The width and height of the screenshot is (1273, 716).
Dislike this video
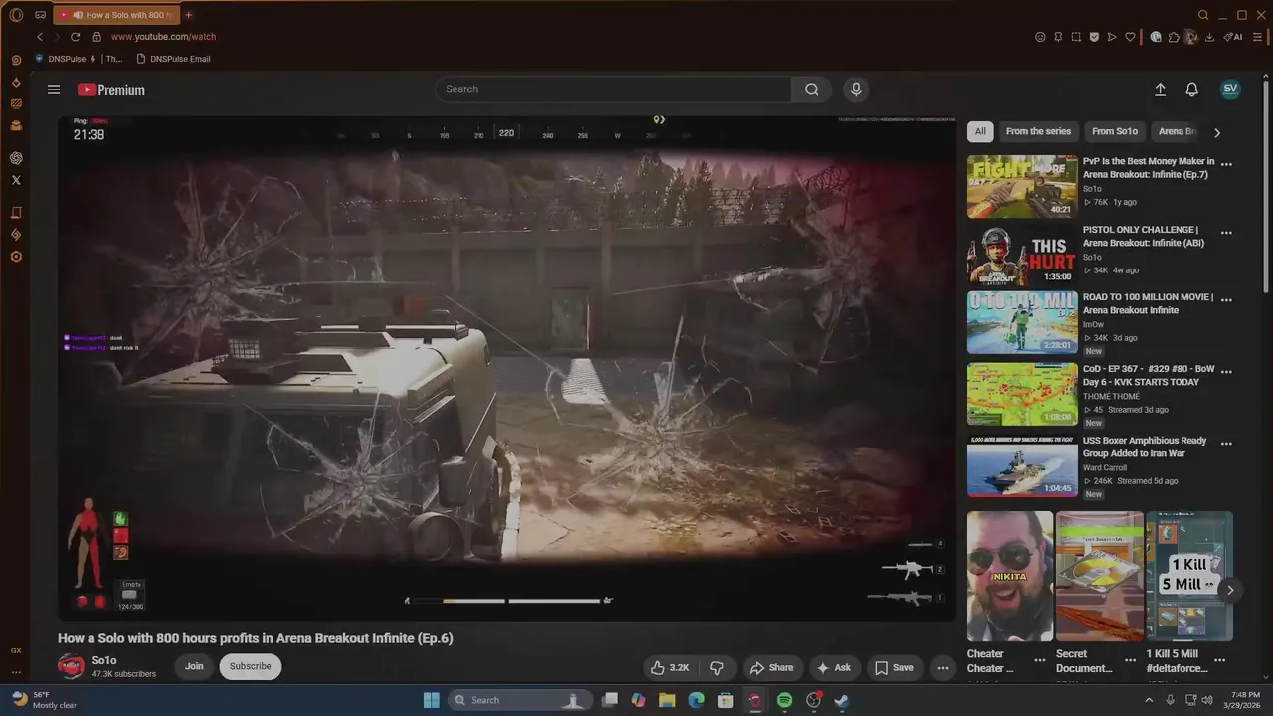[x=716, y=668]
